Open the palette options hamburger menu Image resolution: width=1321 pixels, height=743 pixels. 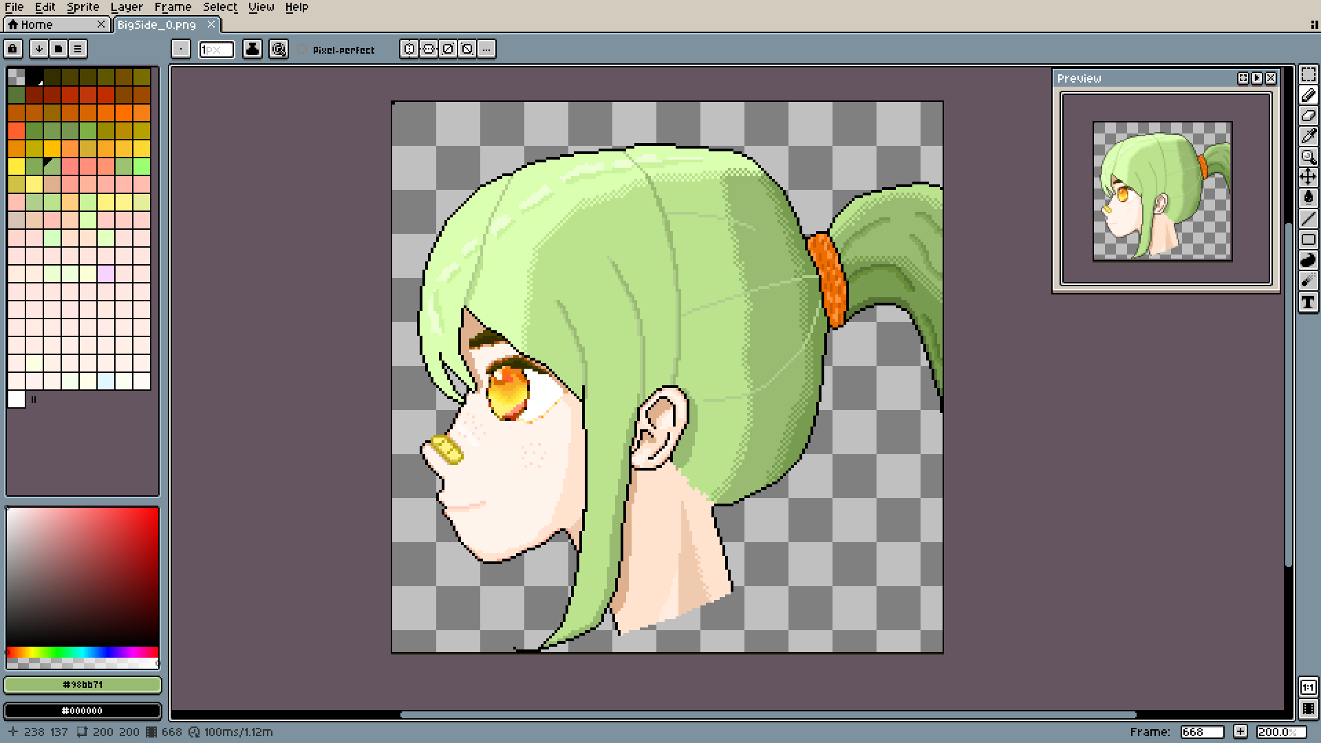78,49
